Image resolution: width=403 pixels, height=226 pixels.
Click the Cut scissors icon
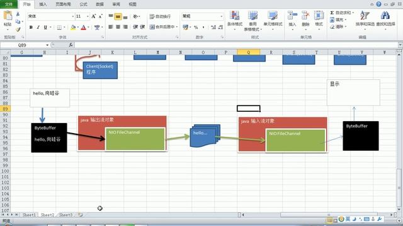(18, 14)
